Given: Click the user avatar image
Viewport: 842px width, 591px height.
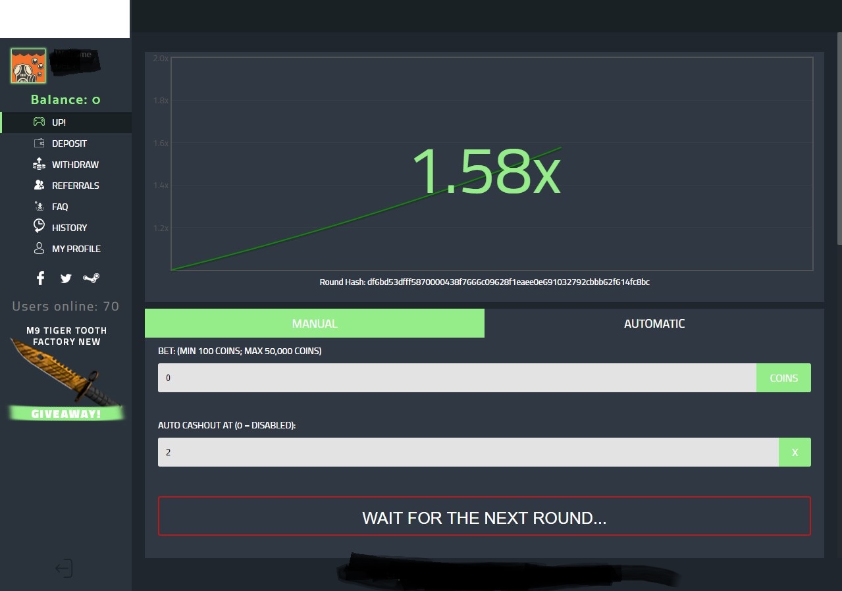Looking at the screenshot, I should tap(28, 66).
